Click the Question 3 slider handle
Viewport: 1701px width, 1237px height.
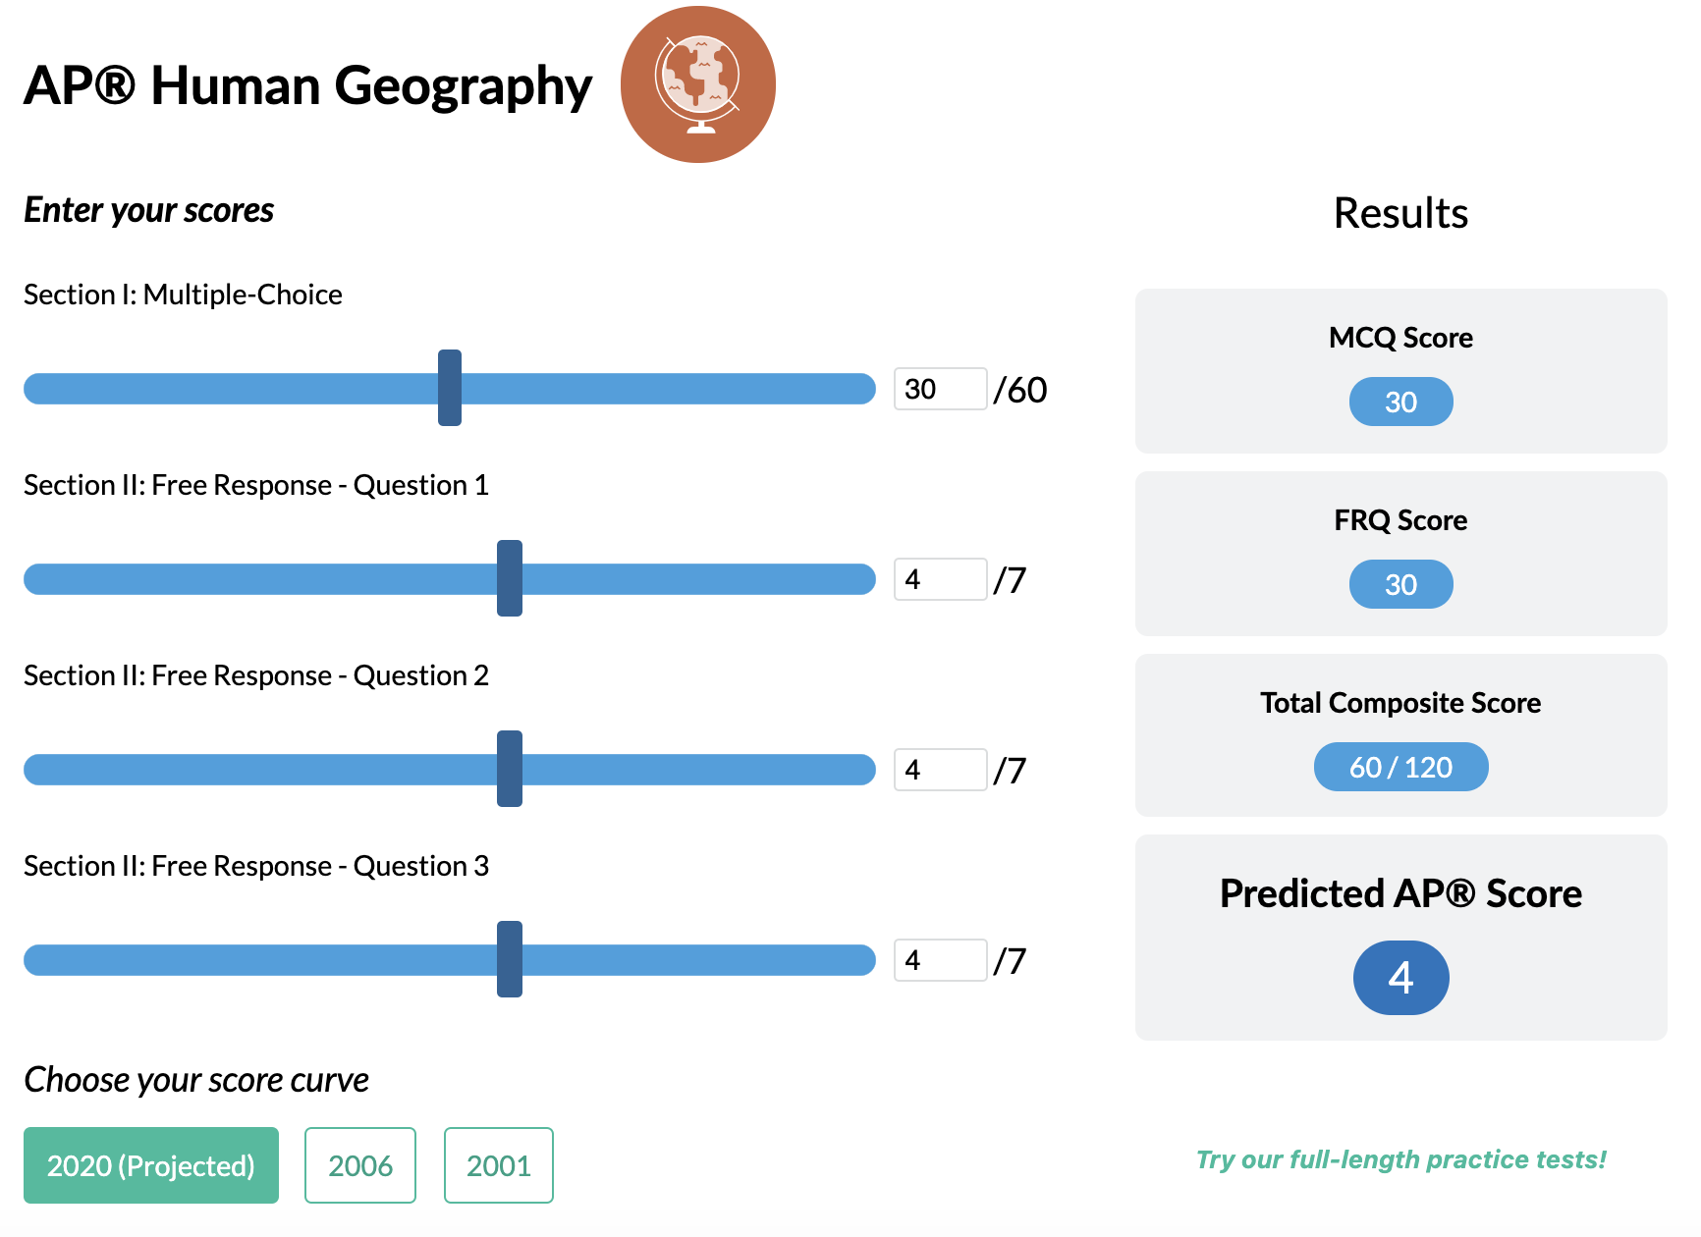[510, 959]
